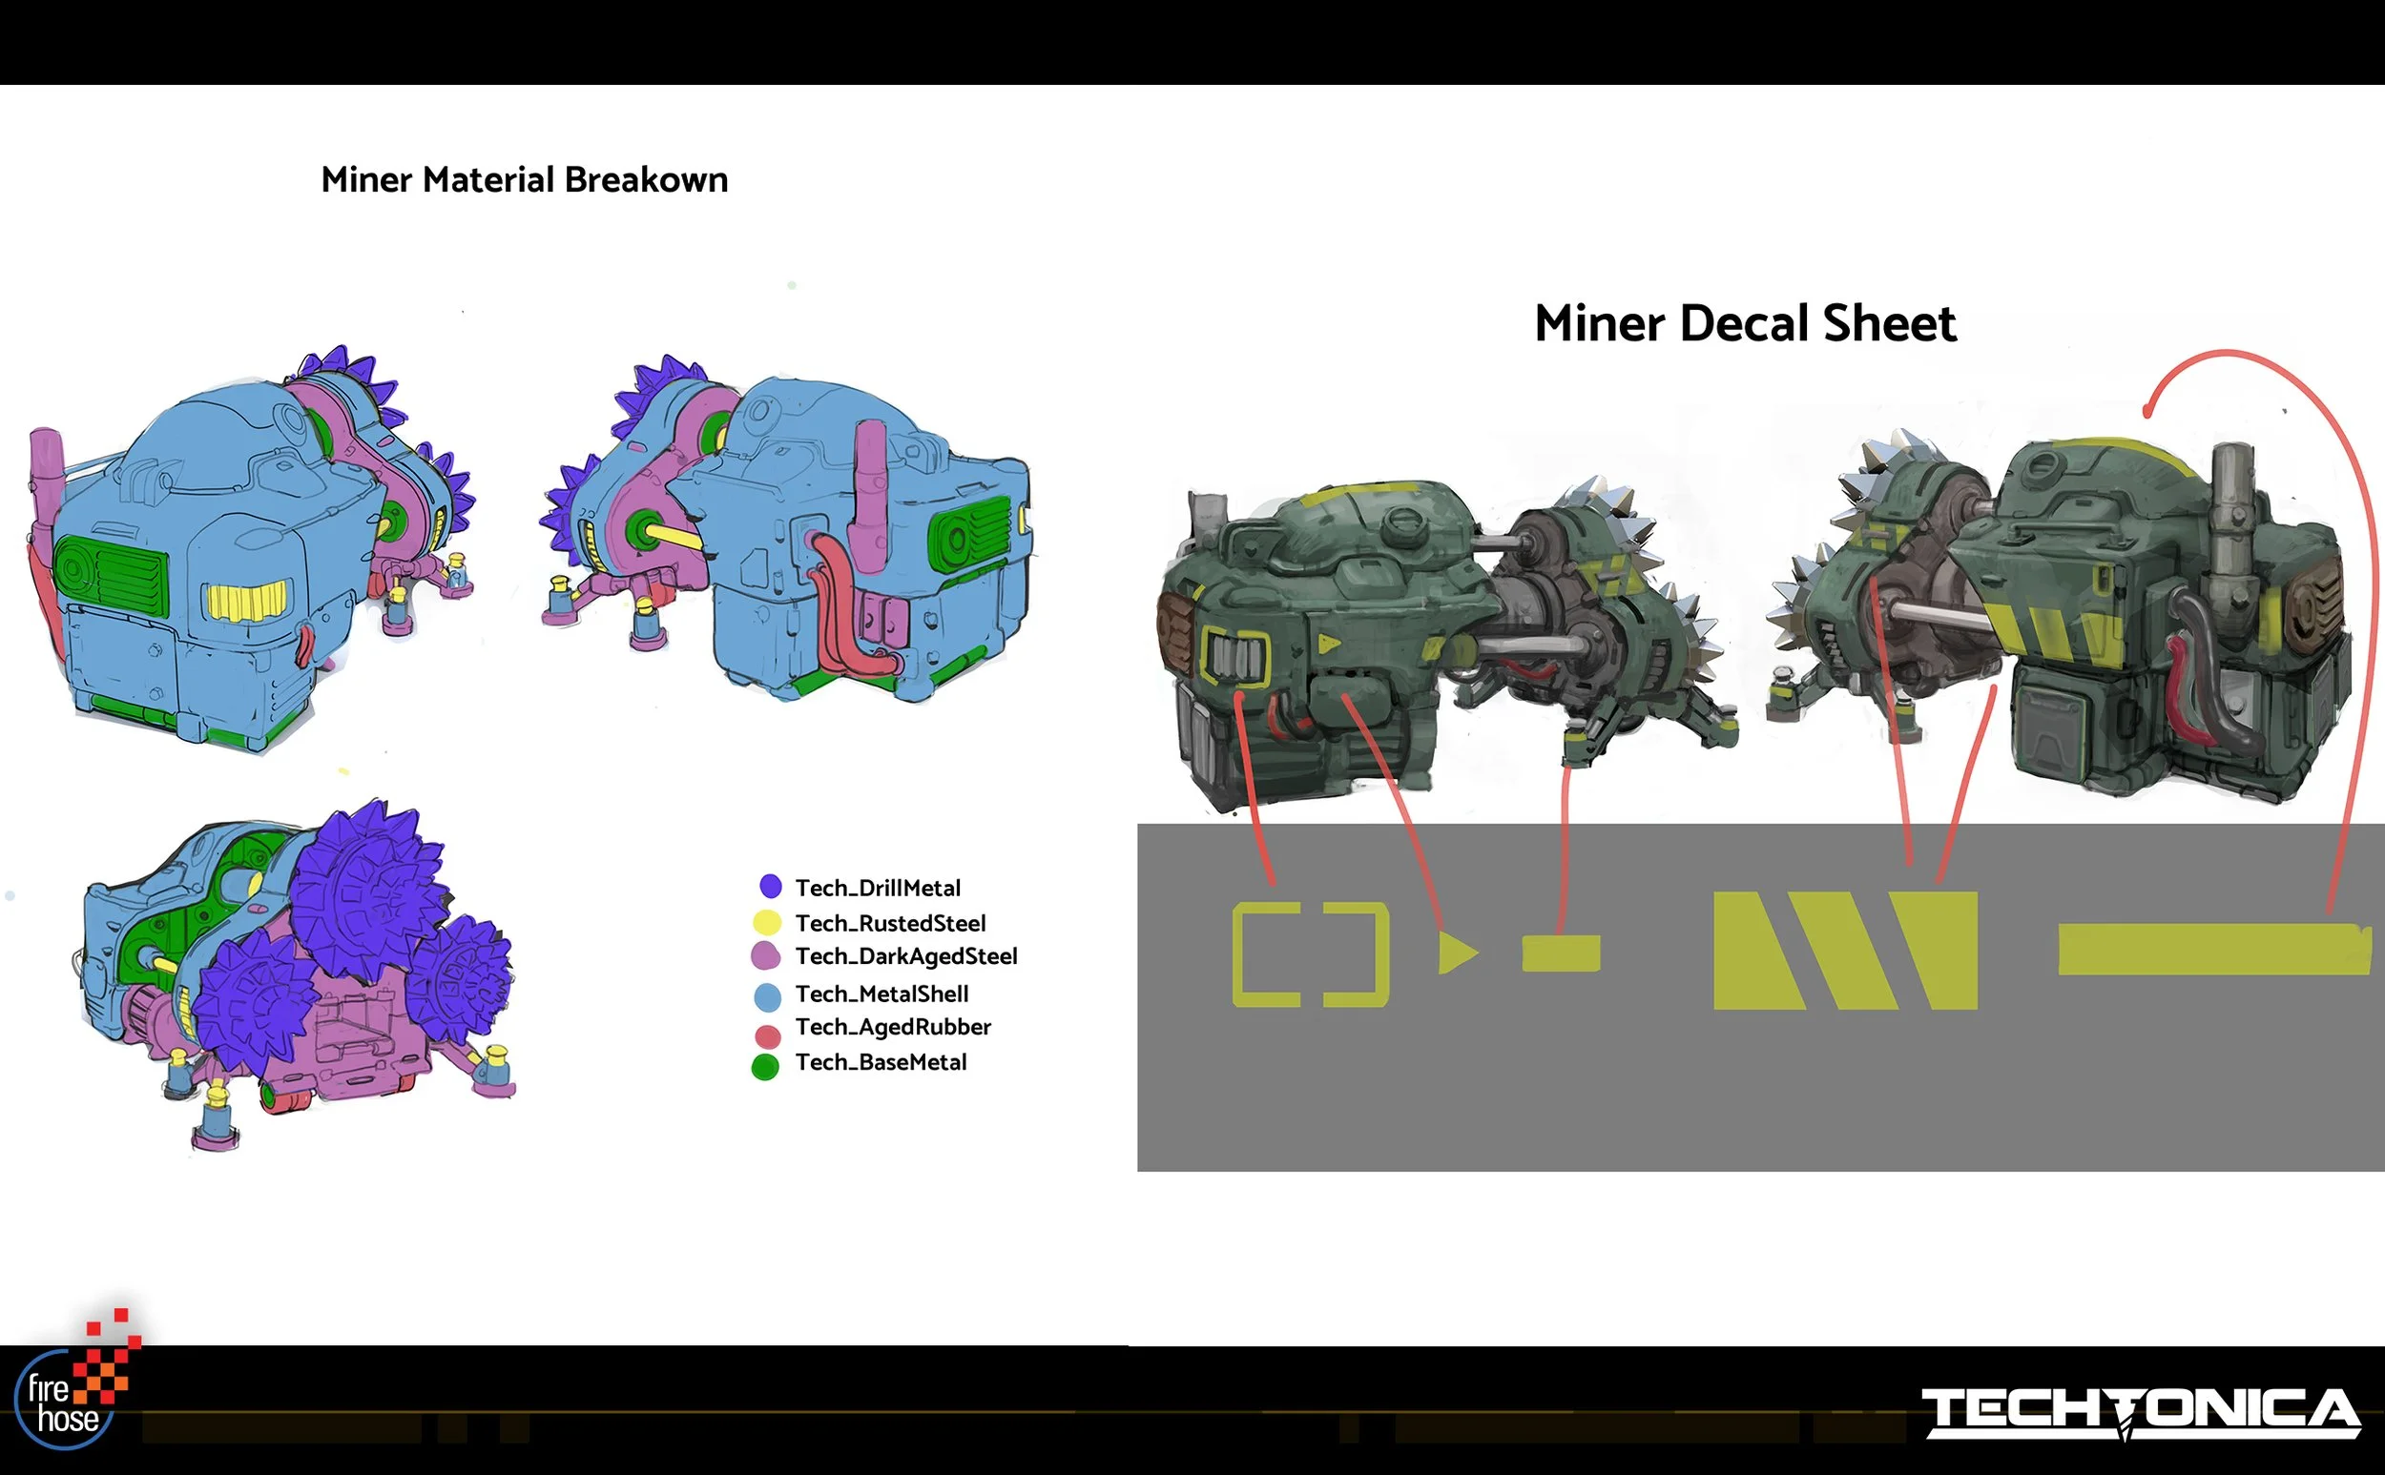This screenshot has width=2385, height=1475.
Task: Click the green Tech_BaseMetal legend swatch
Action: click(765, 1067)
